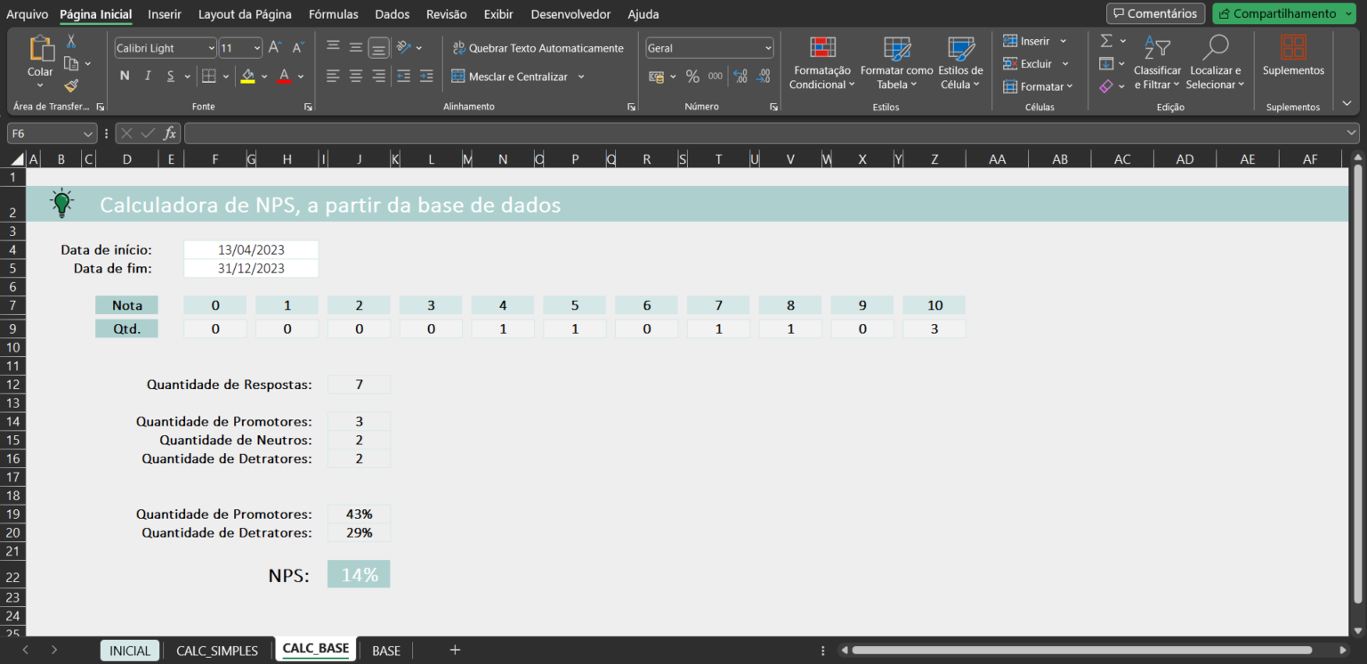The width and height of the screenshot is (1367, 664).
Task: Expand the Mesclar e Centralizar dropdown
Action: point(581,77)
